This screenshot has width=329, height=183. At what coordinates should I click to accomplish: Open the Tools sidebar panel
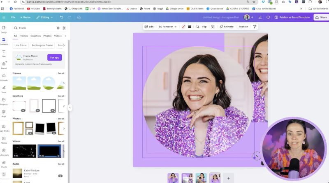point(4,89)
